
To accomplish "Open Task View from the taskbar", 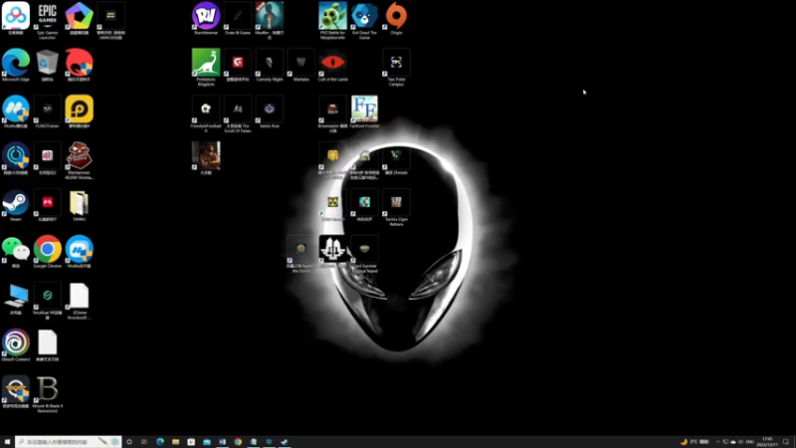I will point(144,442).
